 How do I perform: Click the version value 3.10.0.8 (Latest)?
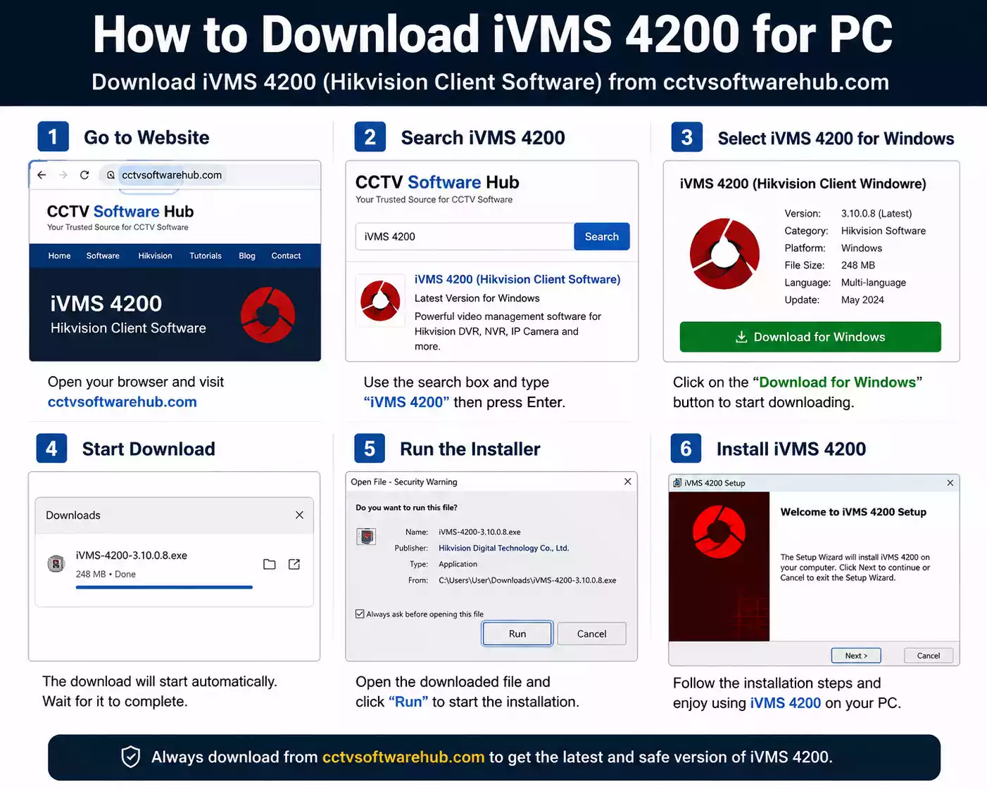coord(876,214)
